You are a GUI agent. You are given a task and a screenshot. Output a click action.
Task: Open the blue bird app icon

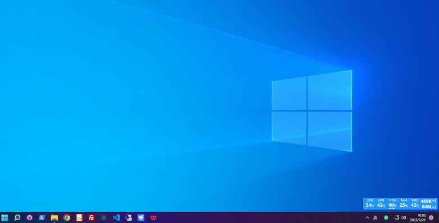pos(141,217)
